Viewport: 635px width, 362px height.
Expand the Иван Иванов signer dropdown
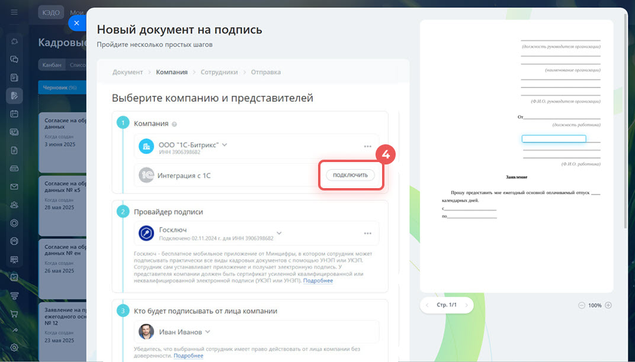[208, 332]
